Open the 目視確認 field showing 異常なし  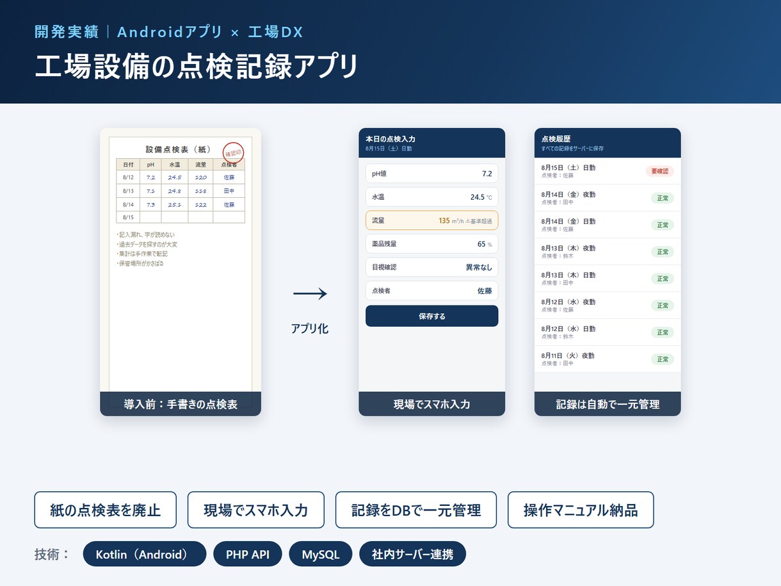tap(431, 267)
